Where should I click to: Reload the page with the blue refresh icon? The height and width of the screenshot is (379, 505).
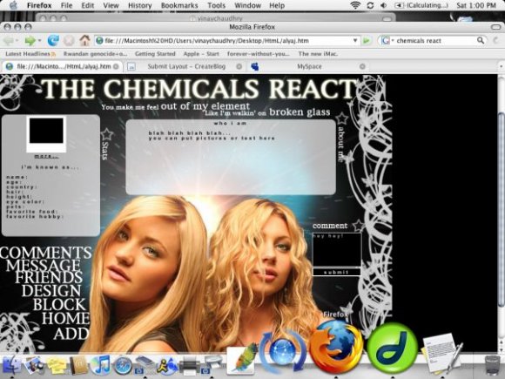(53, 41)
